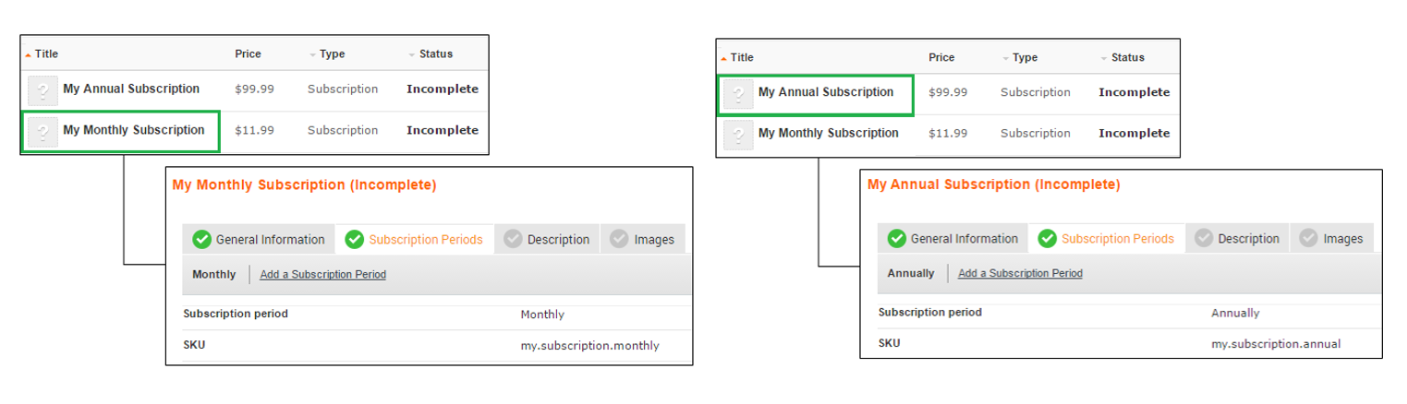1407x404 pixels.
Task: Click Add a Subscription Period link beside Annually
Action: (1020, 274)
